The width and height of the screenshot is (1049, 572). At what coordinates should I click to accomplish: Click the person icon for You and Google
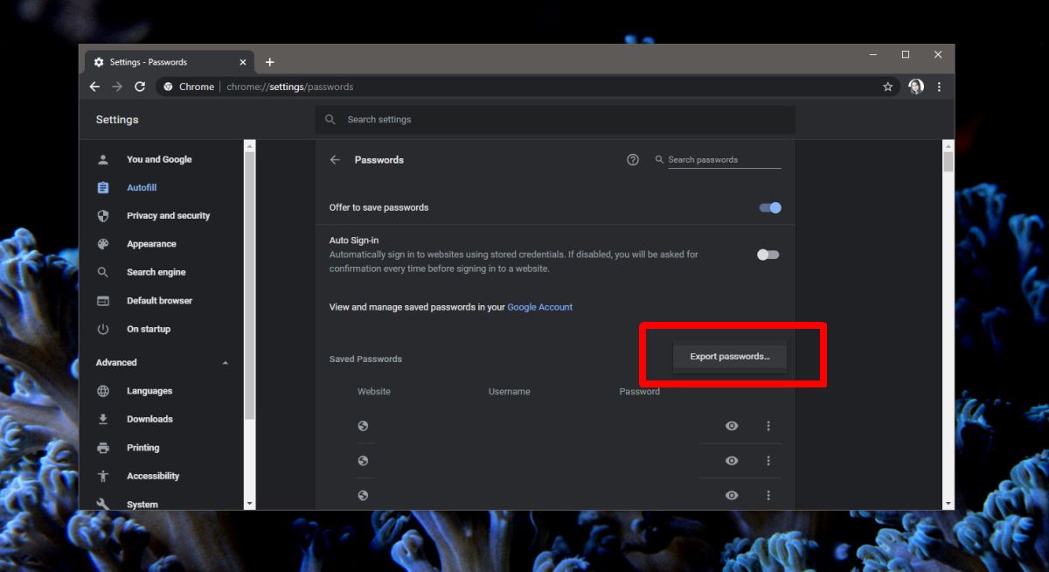pyautogui.click(x=103, y=159)
